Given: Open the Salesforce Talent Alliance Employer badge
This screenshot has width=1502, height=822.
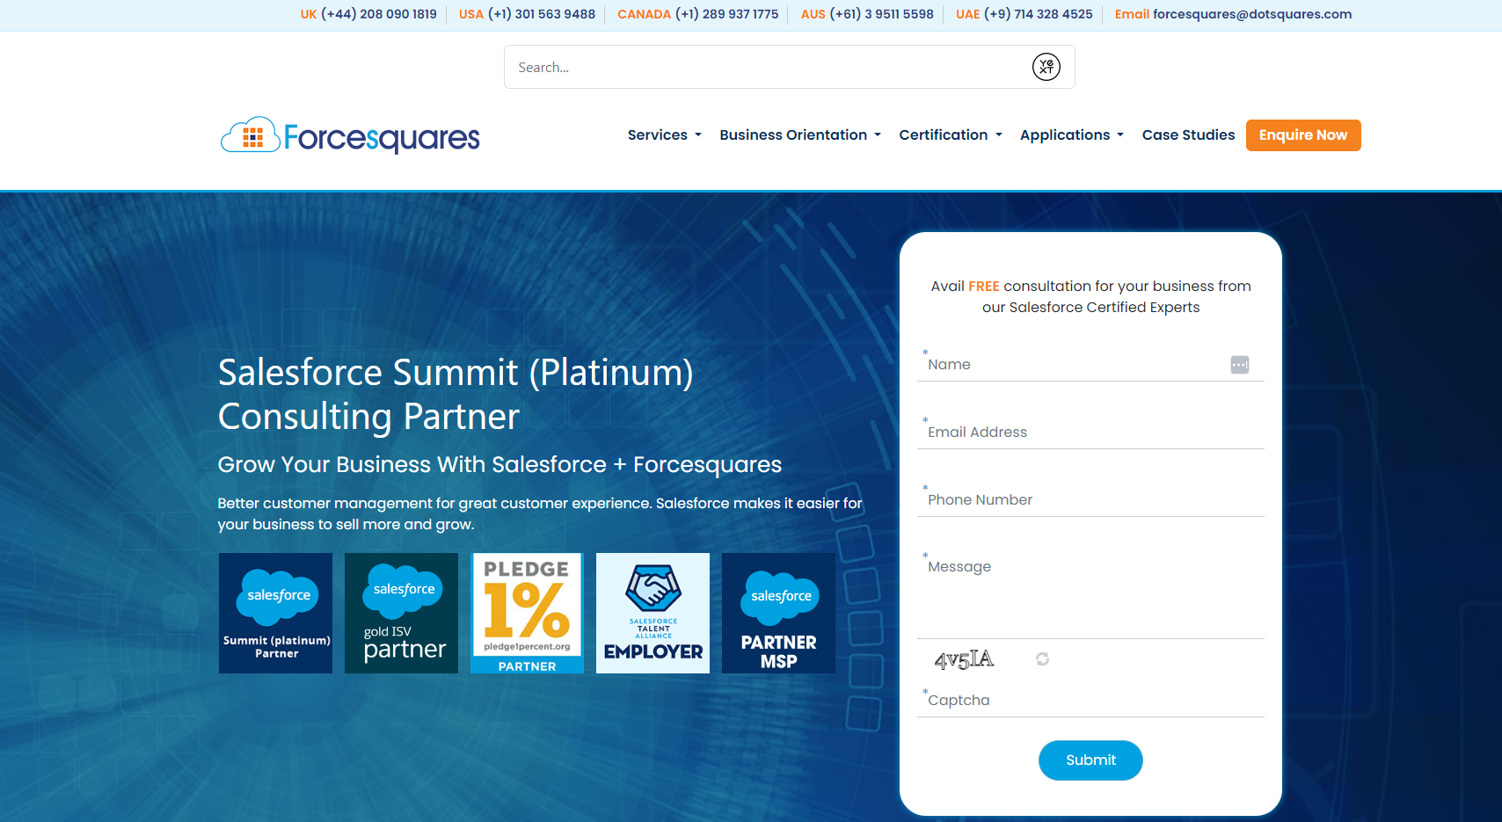Looking at the screenshot, I should pyautogui.click(x=653, y=613).
